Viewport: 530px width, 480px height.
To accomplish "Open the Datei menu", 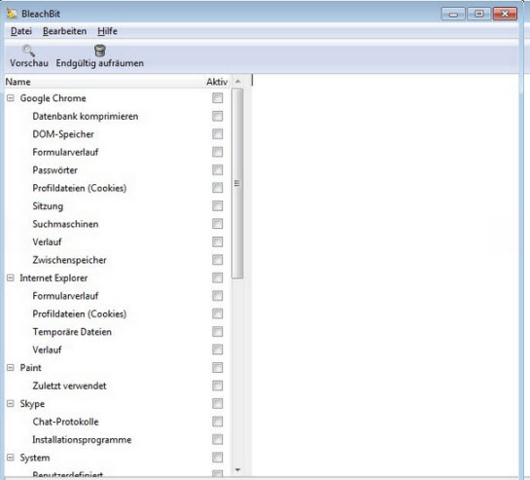I will click(21, 31).
